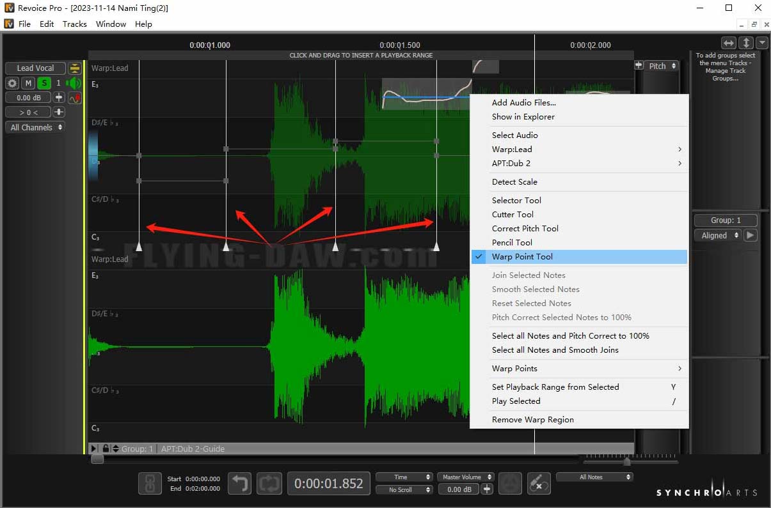Viewport: 771px width, 508px height.
Task: Click the volume fader icon beside 0.00 dB
Action: point(59,98)
